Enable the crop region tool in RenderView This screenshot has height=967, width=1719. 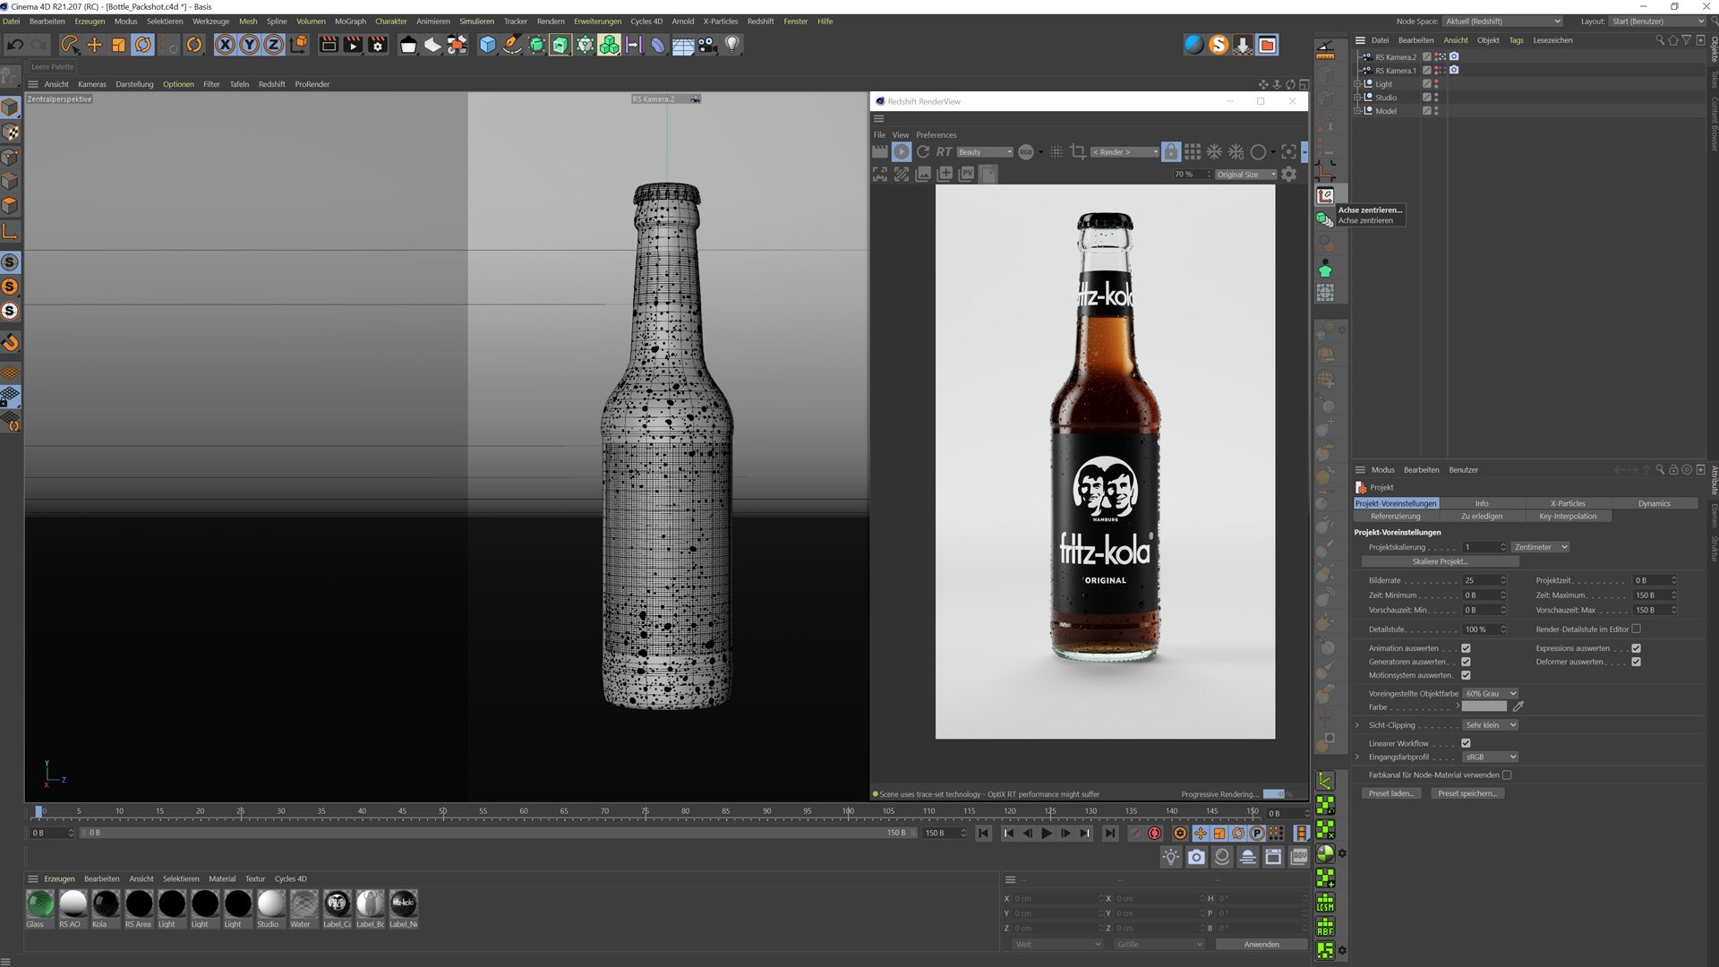click(x=1078, y=152)
